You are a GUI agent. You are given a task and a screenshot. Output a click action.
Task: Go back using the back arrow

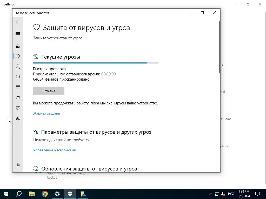[x=18, y=22]
